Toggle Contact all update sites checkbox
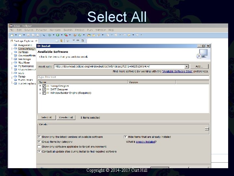 pos(39,152)
